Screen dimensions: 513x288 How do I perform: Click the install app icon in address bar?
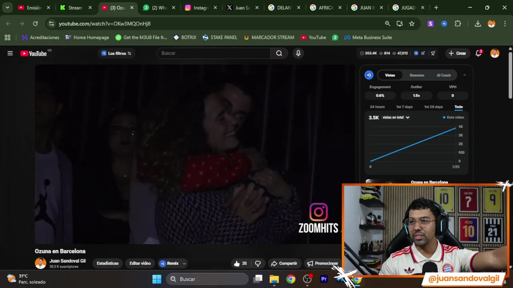click(400, 24)
